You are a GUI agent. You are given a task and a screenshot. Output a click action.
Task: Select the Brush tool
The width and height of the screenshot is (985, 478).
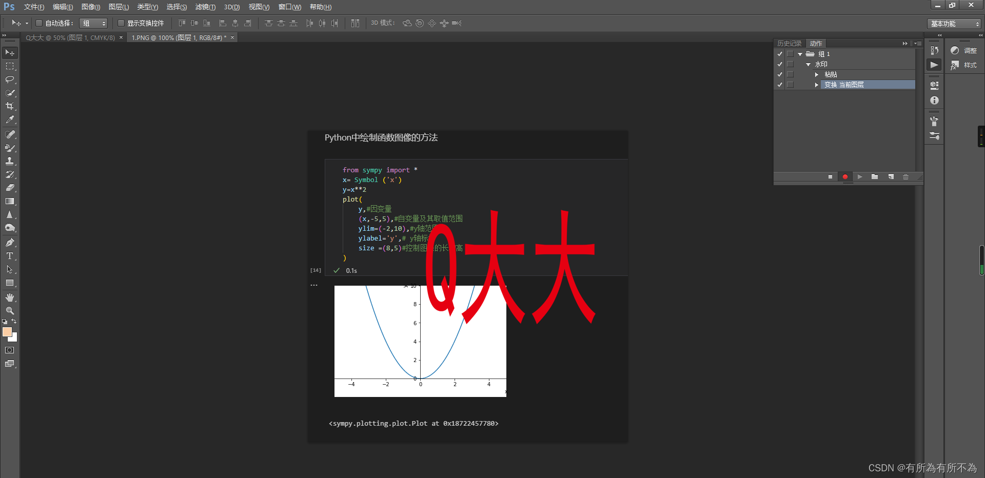(x=10, y=148)
